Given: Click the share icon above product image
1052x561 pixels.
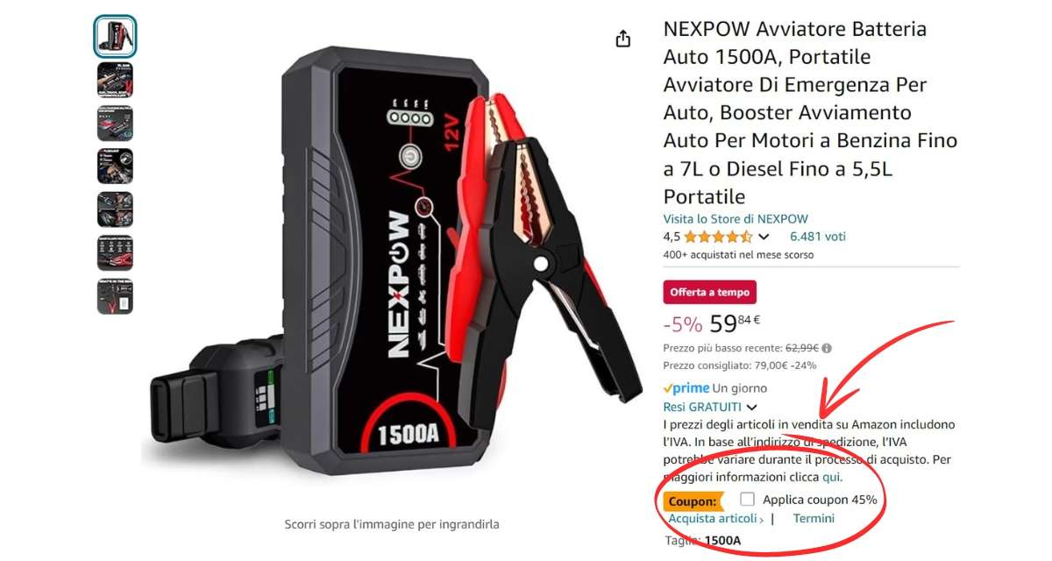Looking at the screenshot, I should [x=623, y=39].
